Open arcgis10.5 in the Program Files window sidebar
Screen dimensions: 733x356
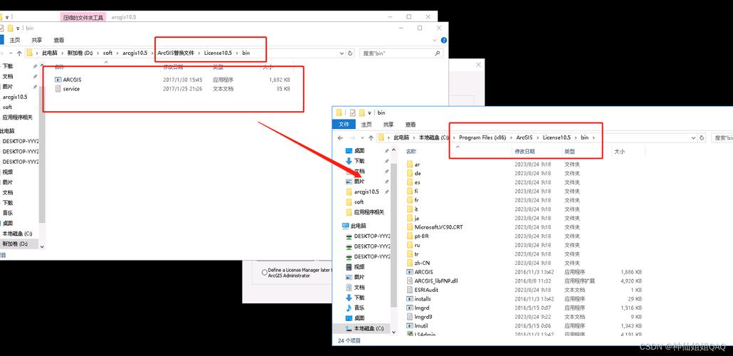tap(366, 192)
